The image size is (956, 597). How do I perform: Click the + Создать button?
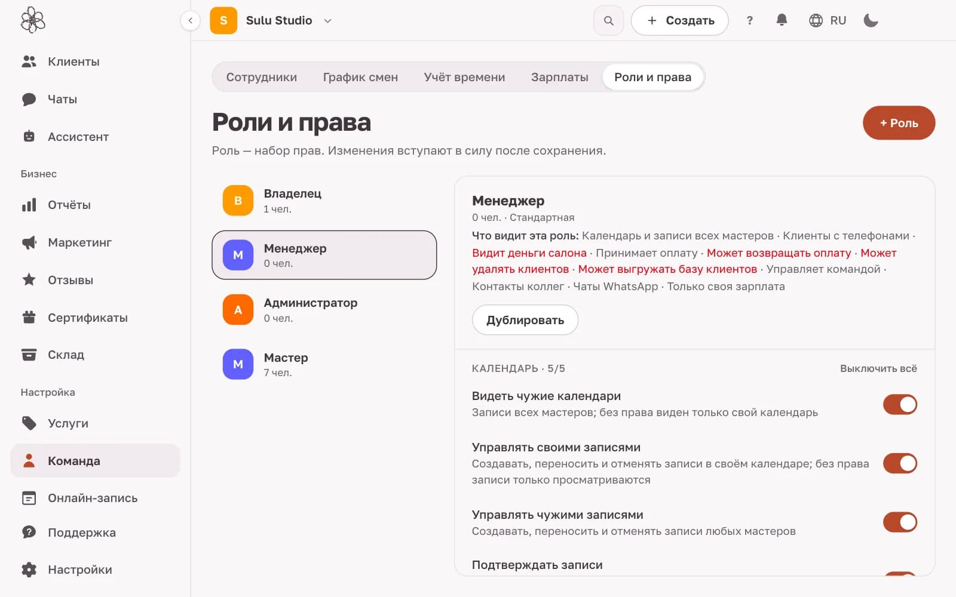click(680, 20)
